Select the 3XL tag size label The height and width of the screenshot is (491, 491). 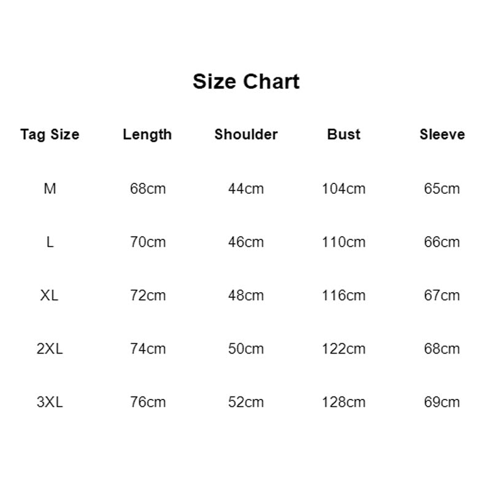point(50,402)
